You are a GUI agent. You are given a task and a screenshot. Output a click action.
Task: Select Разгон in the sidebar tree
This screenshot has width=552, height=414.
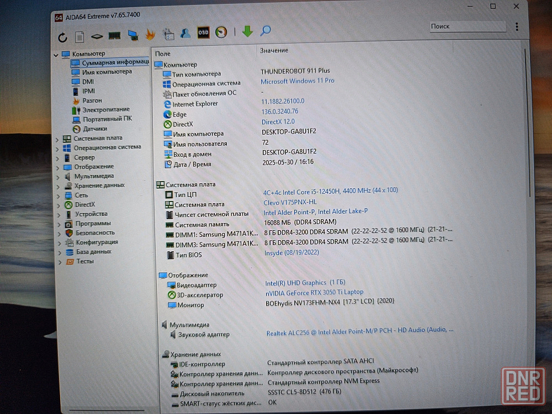click(92, 100)
